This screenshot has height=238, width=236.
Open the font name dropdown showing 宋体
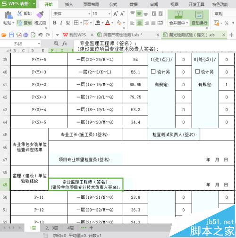click(x=89, y=14)
